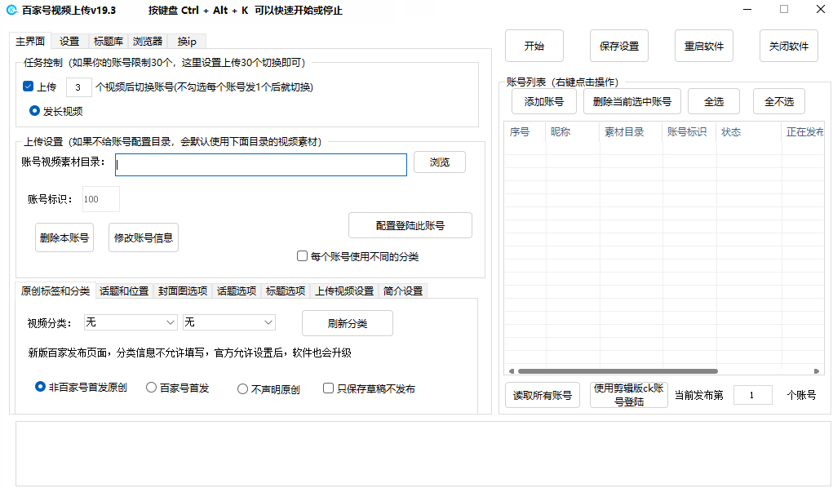833x488 pixels.
Task: Click the 读取所有账号 button
Action: (x=543, y=395)
